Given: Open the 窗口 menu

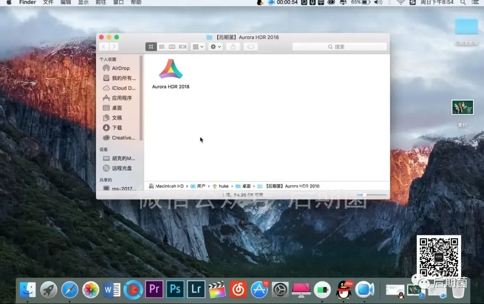Looking at the screenshot, I should (x=118, y=2).
